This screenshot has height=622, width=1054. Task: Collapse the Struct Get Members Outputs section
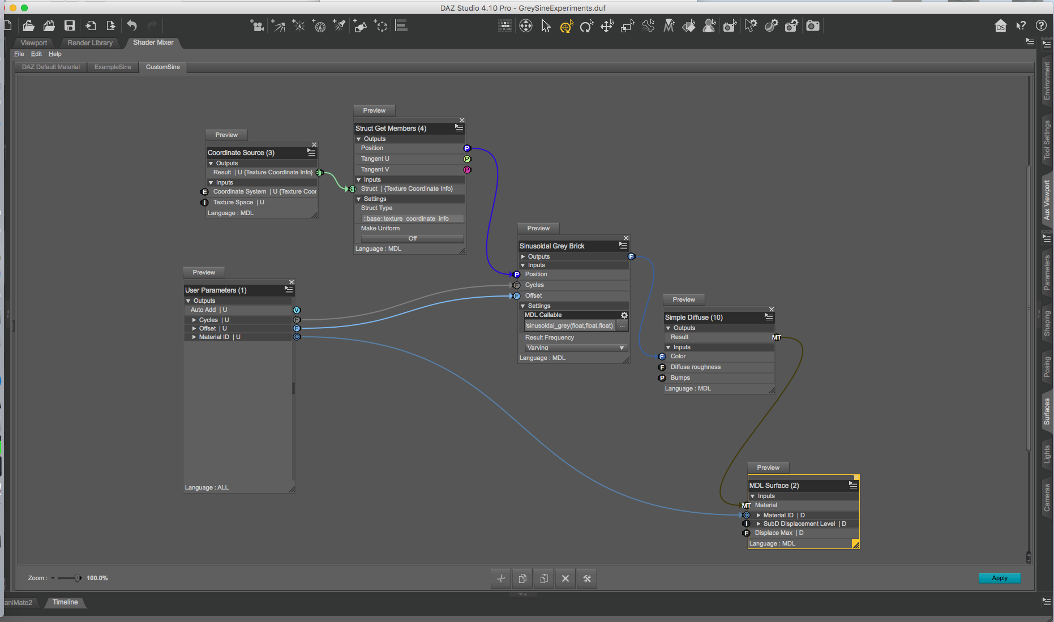pos(358,139)
